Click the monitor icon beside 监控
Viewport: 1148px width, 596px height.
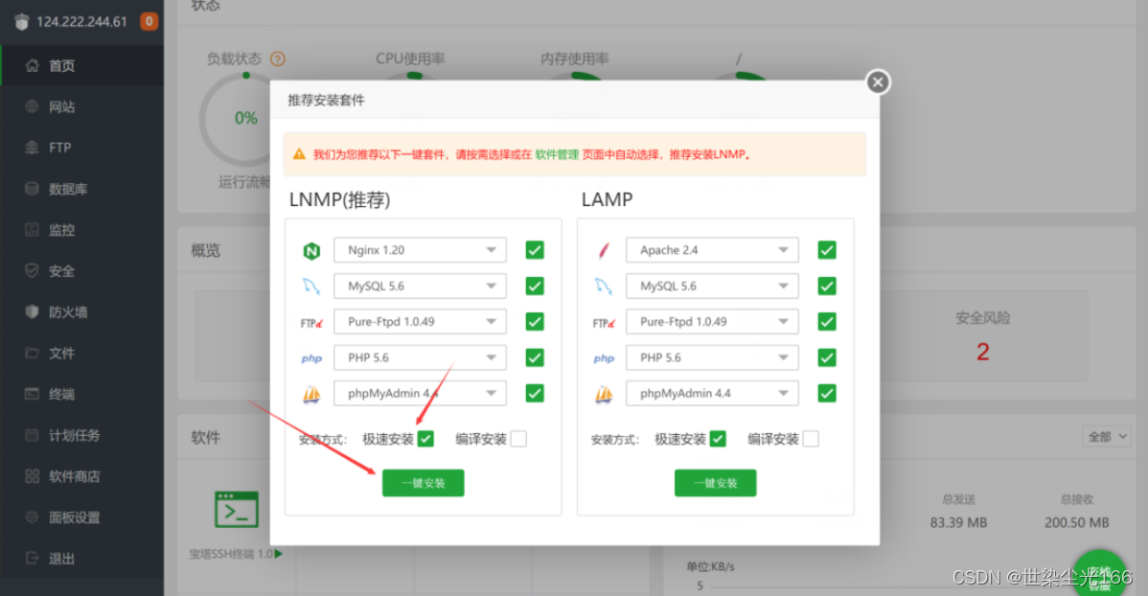click(x=32, y=229)
